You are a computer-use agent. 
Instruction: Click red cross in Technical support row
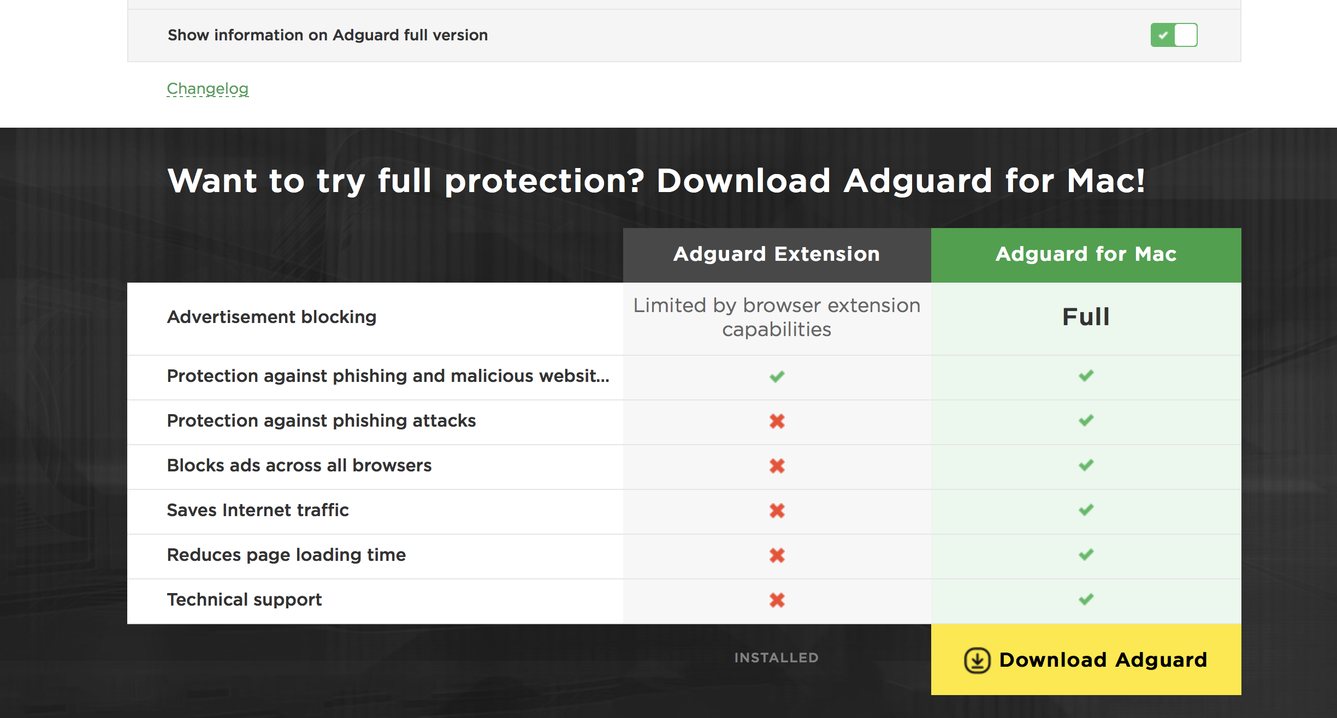(777, 600)
